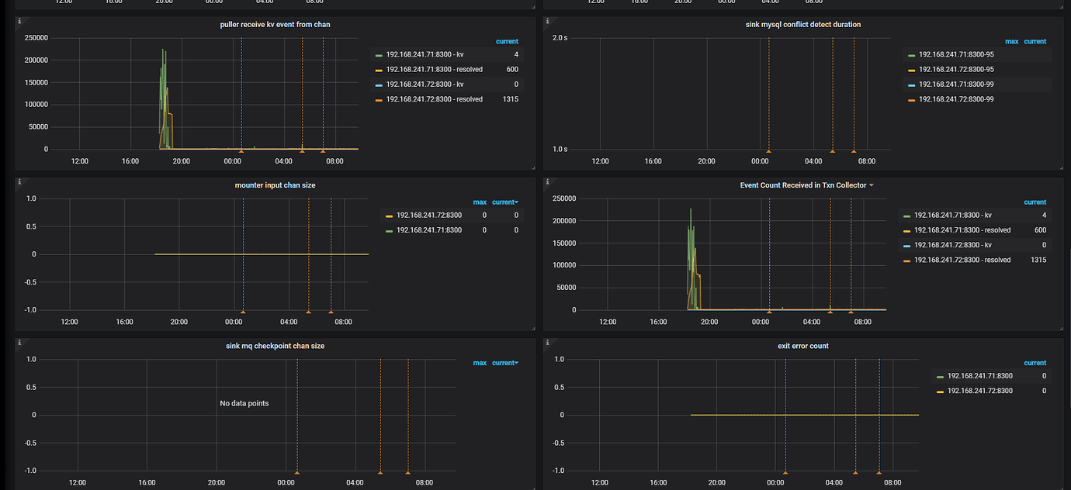Viewport: 1071px width, 490px height.
Task: Open the exit error count panel title menu
Action: pos(804,345)
